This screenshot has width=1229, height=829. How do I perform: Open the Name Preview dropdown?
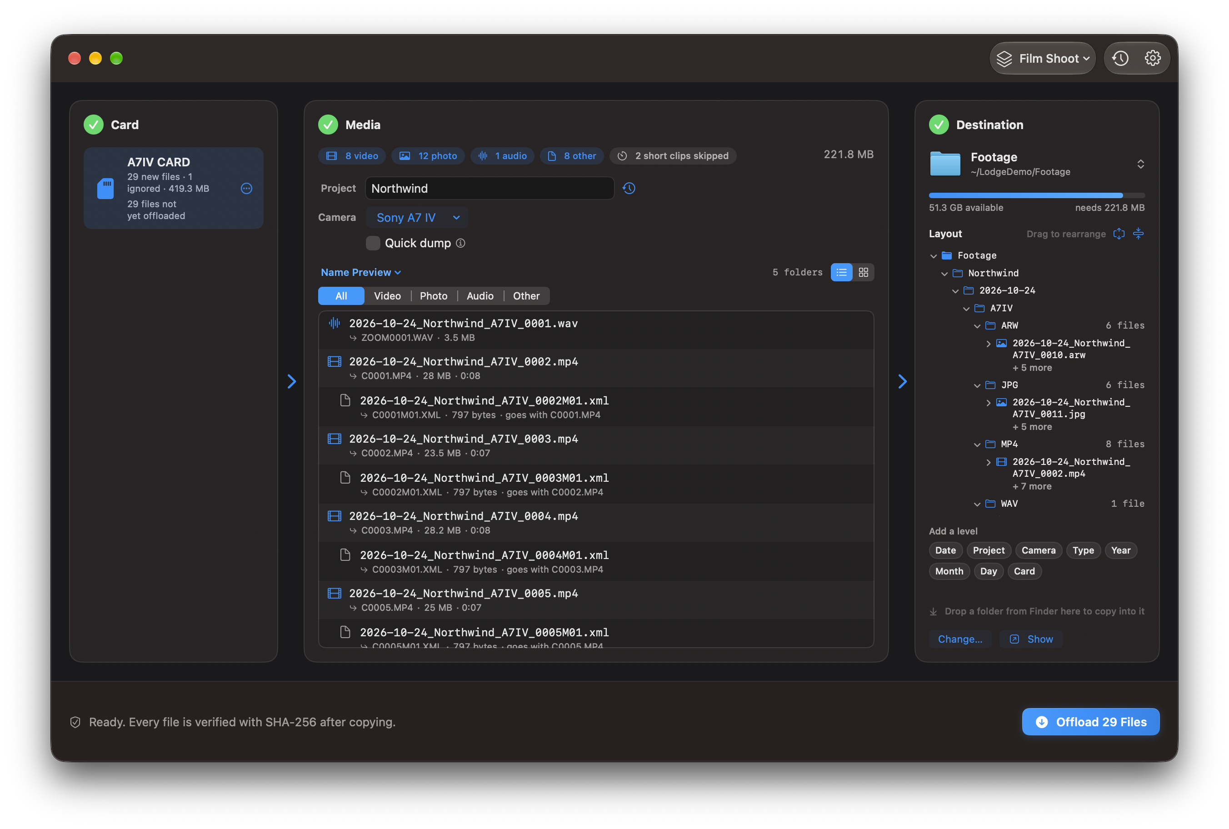pos(361,272)
